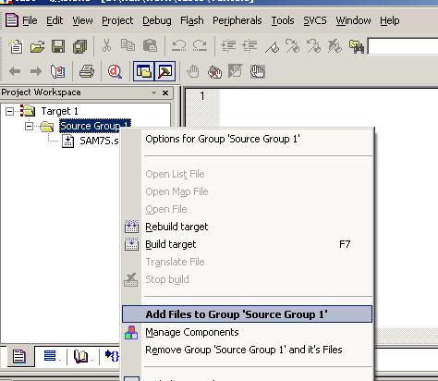Viewport: 438px width, 381px height.
Task: Collapse the Target 1 tree node
Action: tap(9, 111)
